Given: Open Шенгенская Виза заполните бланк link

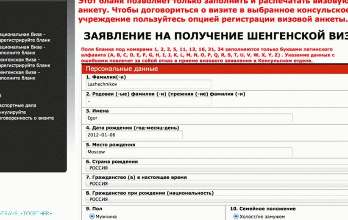Looking at the screenshot, I should tap(20, 76).
